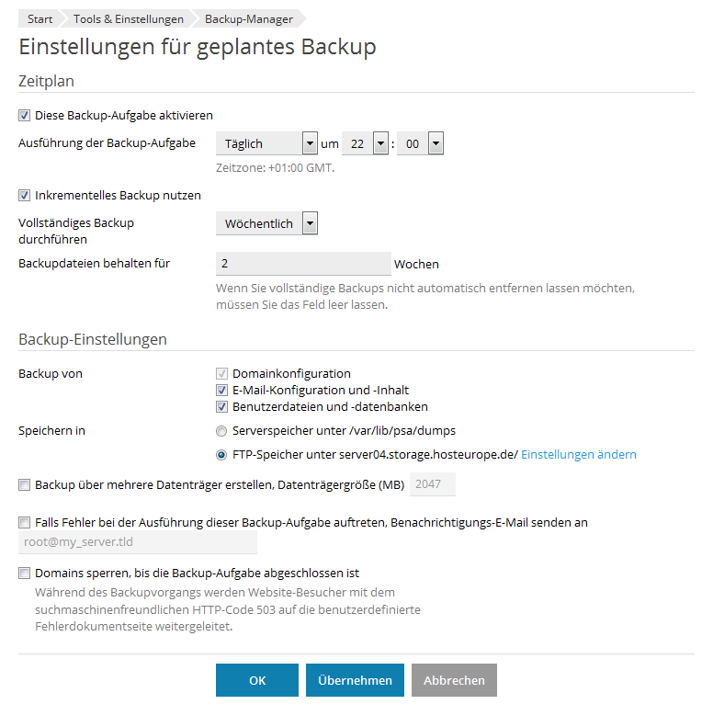Click the 'Einstellungen ändern' link
Viewport: 713px width, 727px height.
pyautogui.click(x=579, y=454)
